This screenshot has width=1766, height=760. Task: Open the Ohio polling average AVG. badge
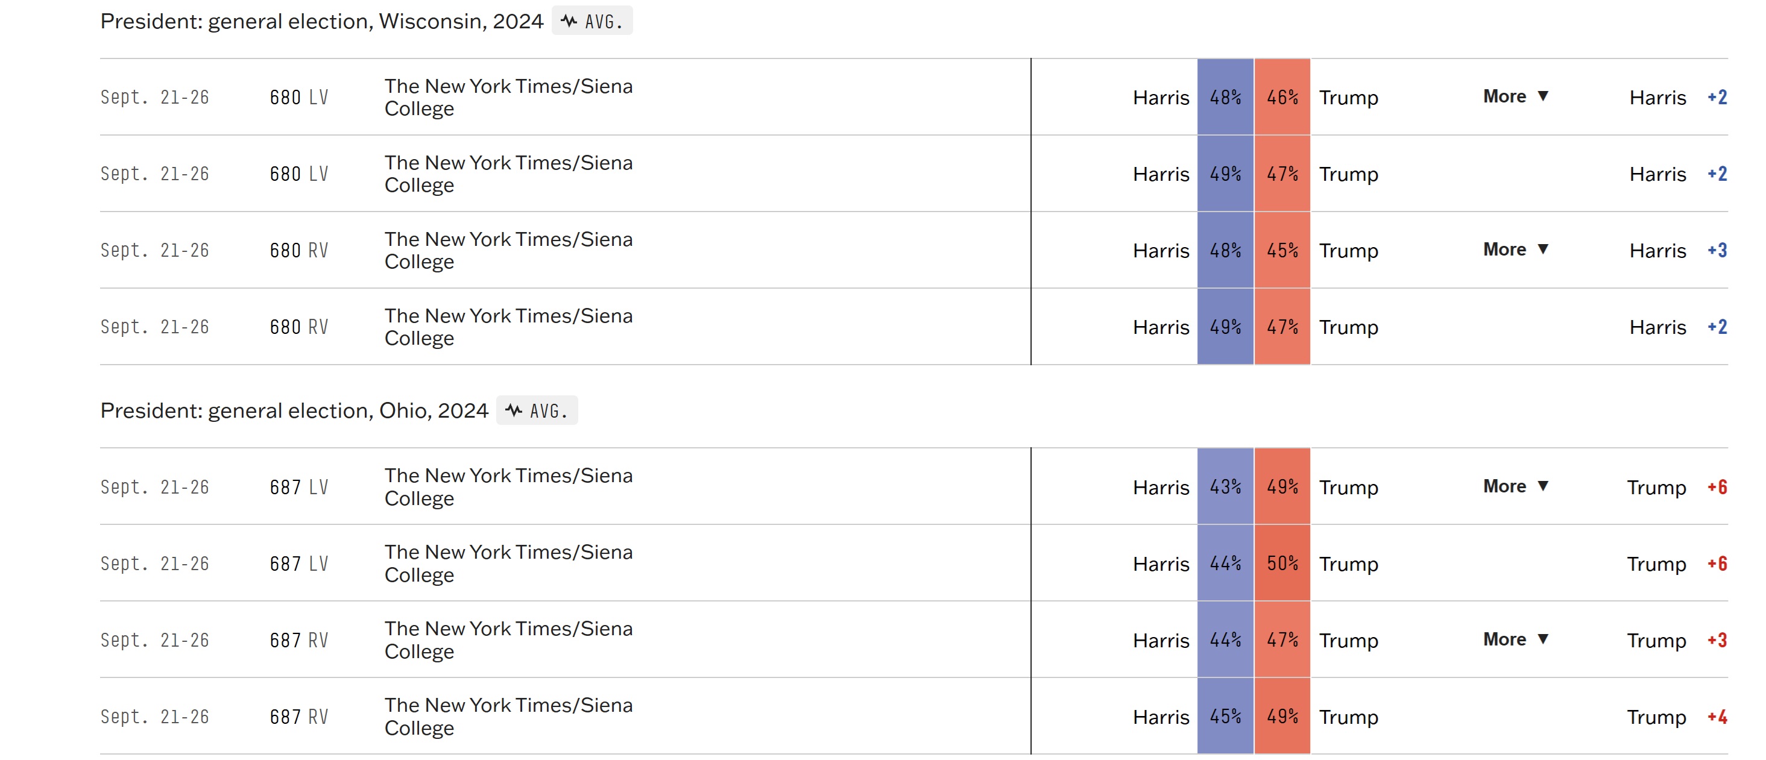click(537, 410)
